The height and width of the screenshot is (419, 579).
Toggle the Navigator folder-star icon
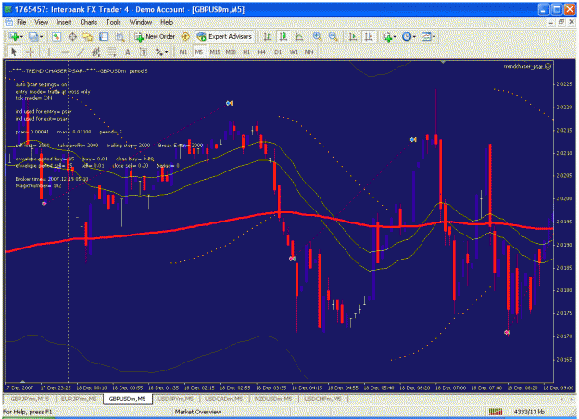click(x=88, y=36)
